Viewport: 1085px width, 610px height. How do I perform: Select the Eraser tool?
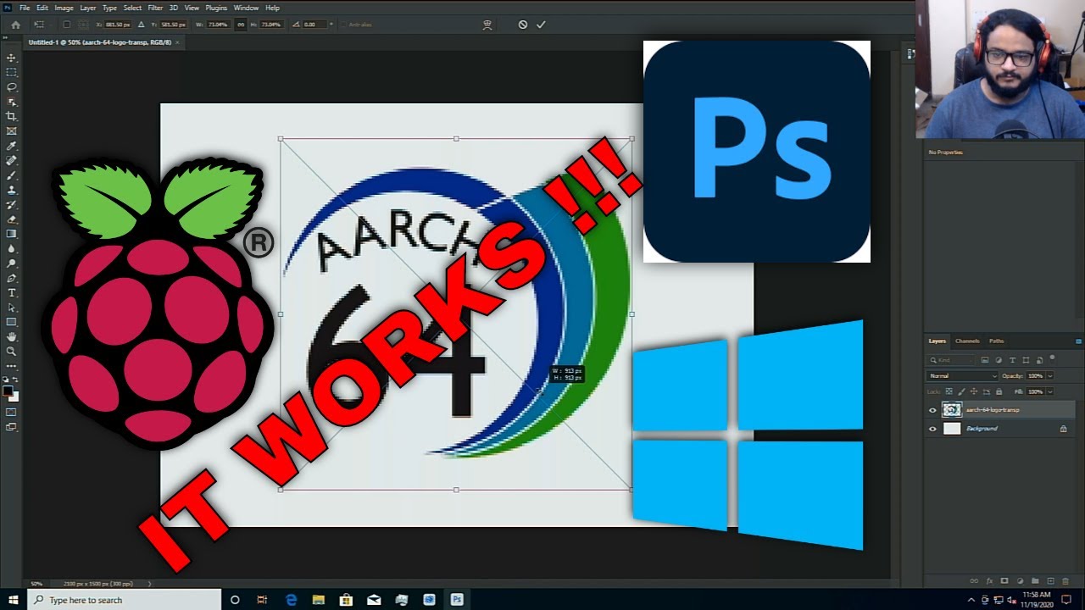pos(12,219)
